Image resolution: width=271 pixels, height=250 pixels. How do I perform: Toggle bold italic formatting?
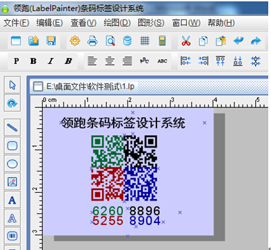pos(68,61)
